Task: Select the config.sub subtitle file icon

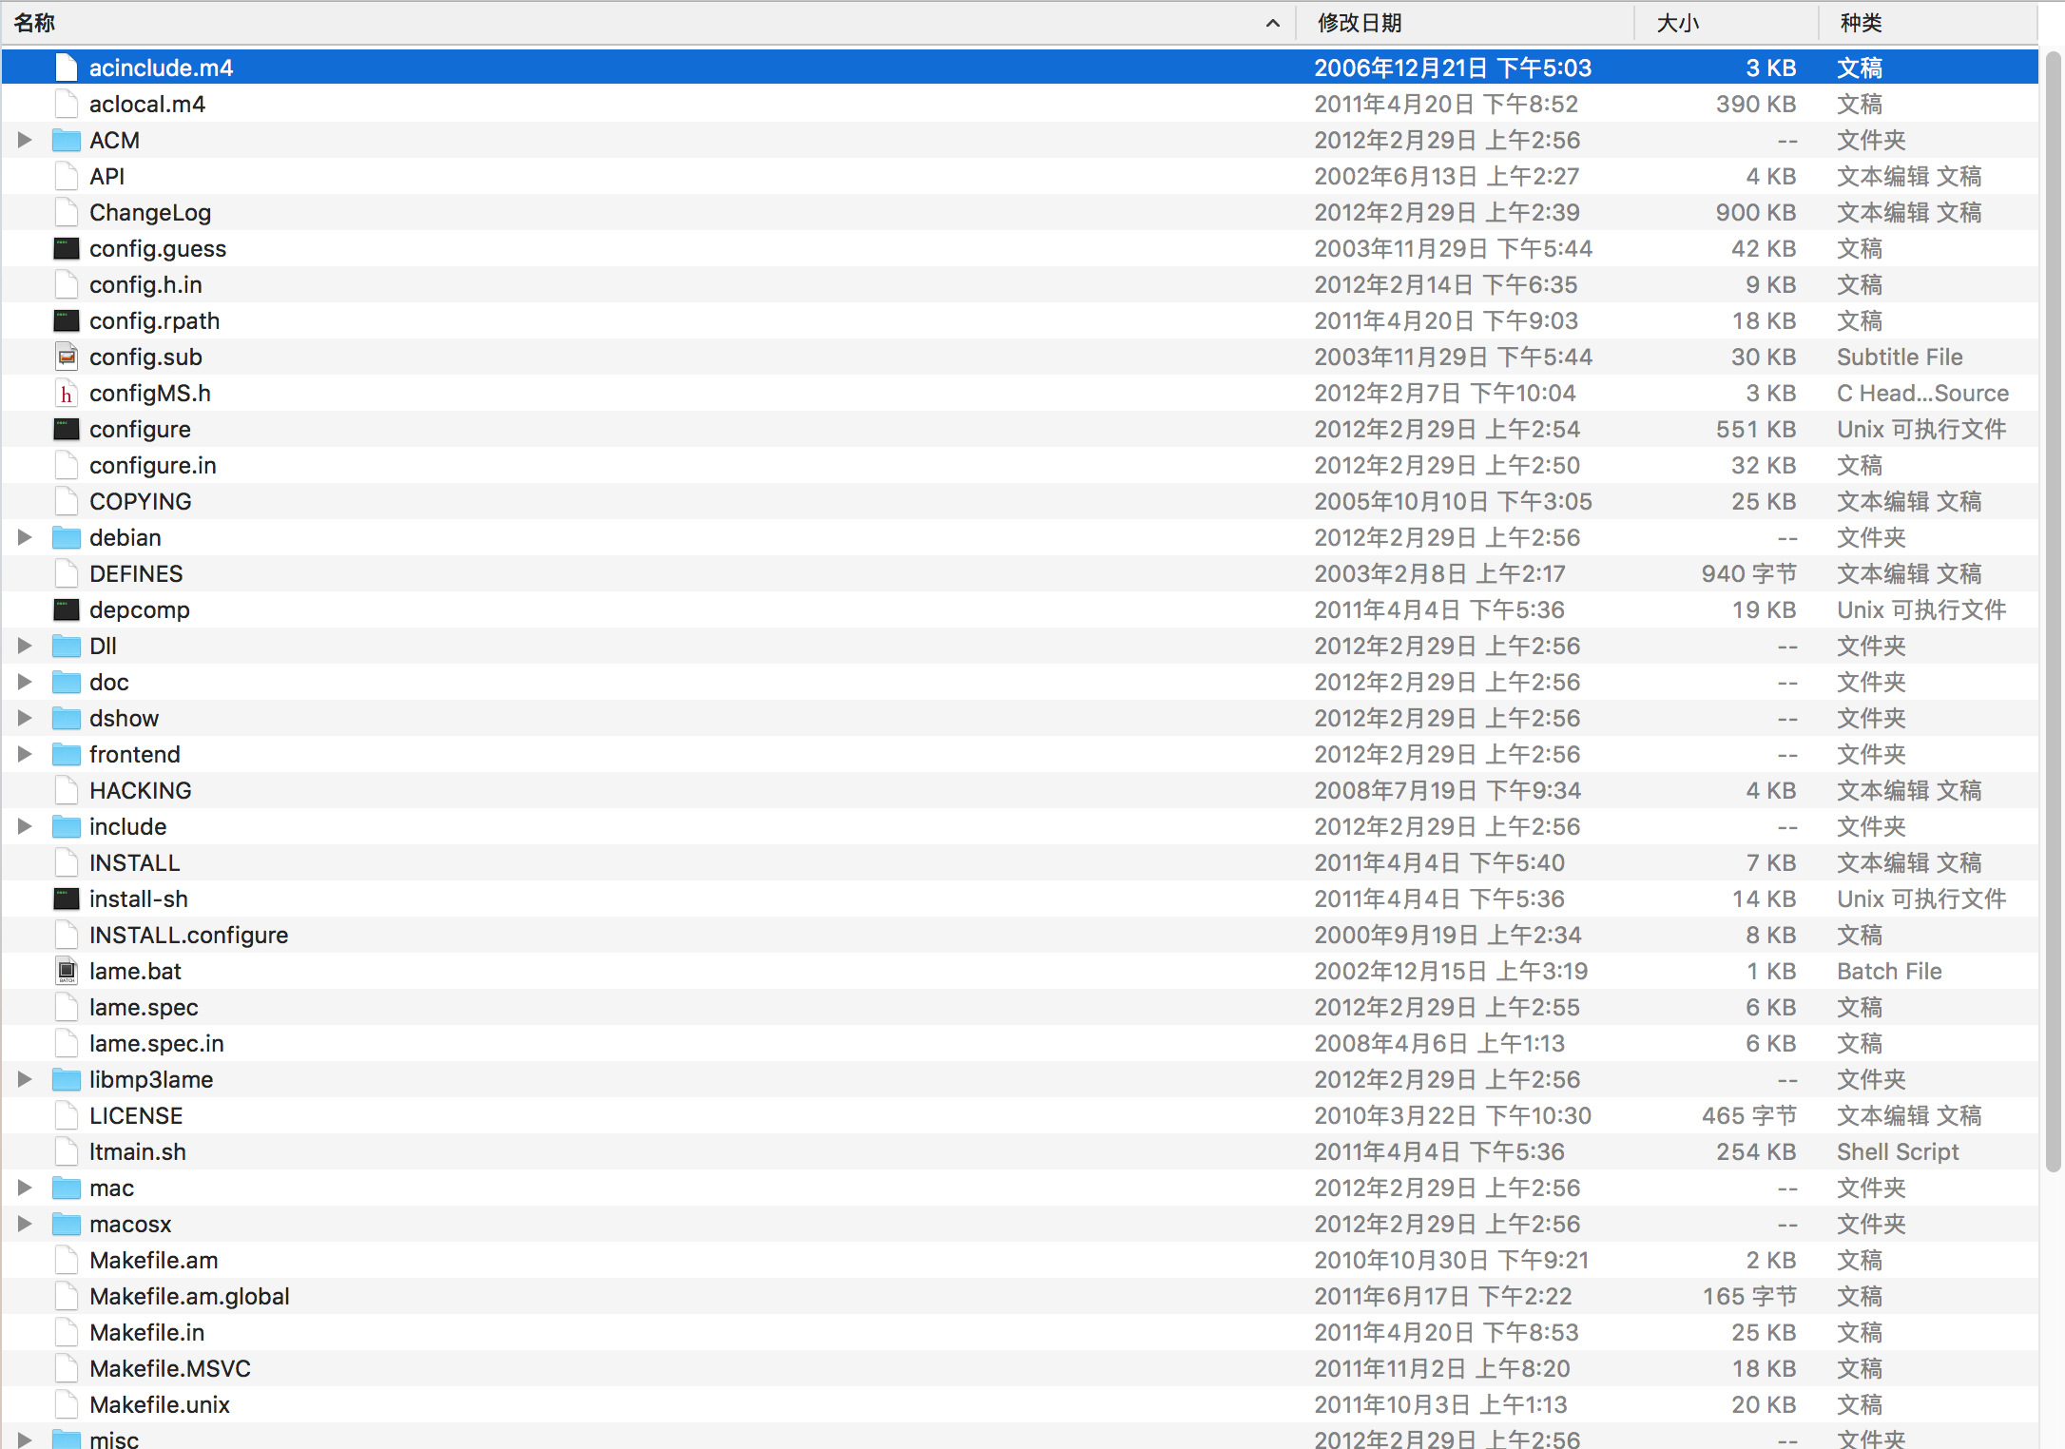Action: click(x=67, y=357)
